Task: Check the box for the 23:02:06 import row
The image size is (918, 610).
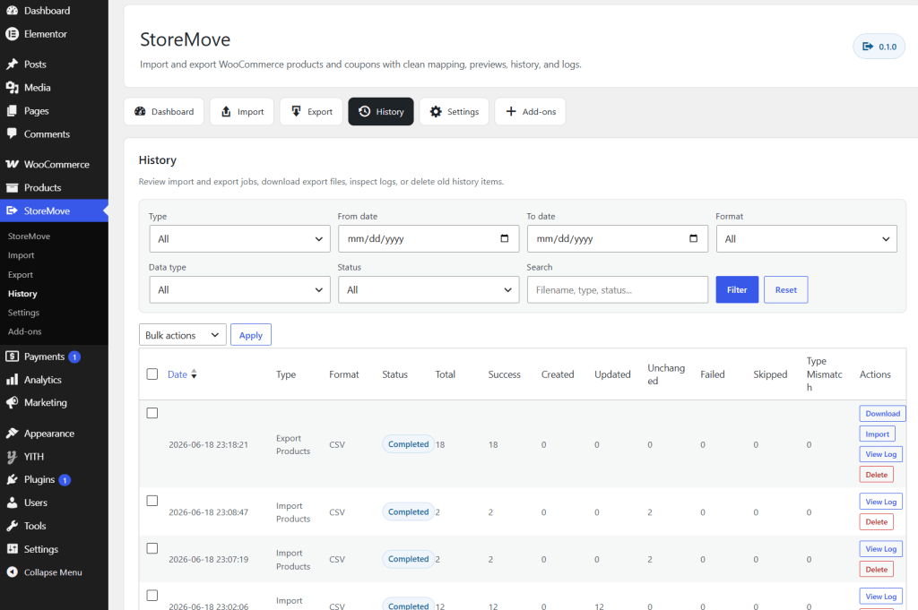Action: [x=152, y=596]
